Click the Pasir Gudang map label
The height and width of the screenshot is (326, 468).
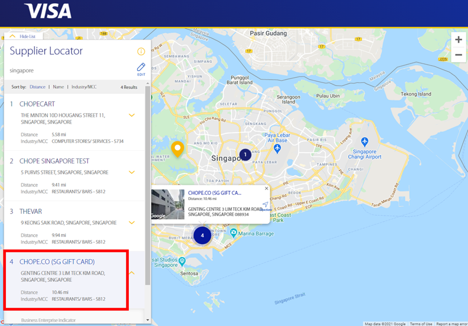(269, 33)
